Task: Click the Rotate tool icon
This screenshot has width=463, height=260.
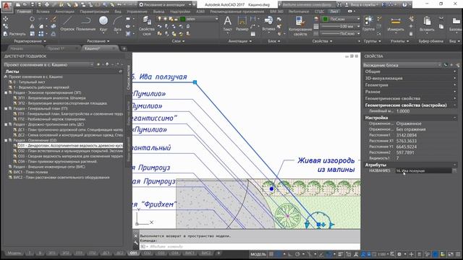Action: pyautogui.click(x=32, y=19)
